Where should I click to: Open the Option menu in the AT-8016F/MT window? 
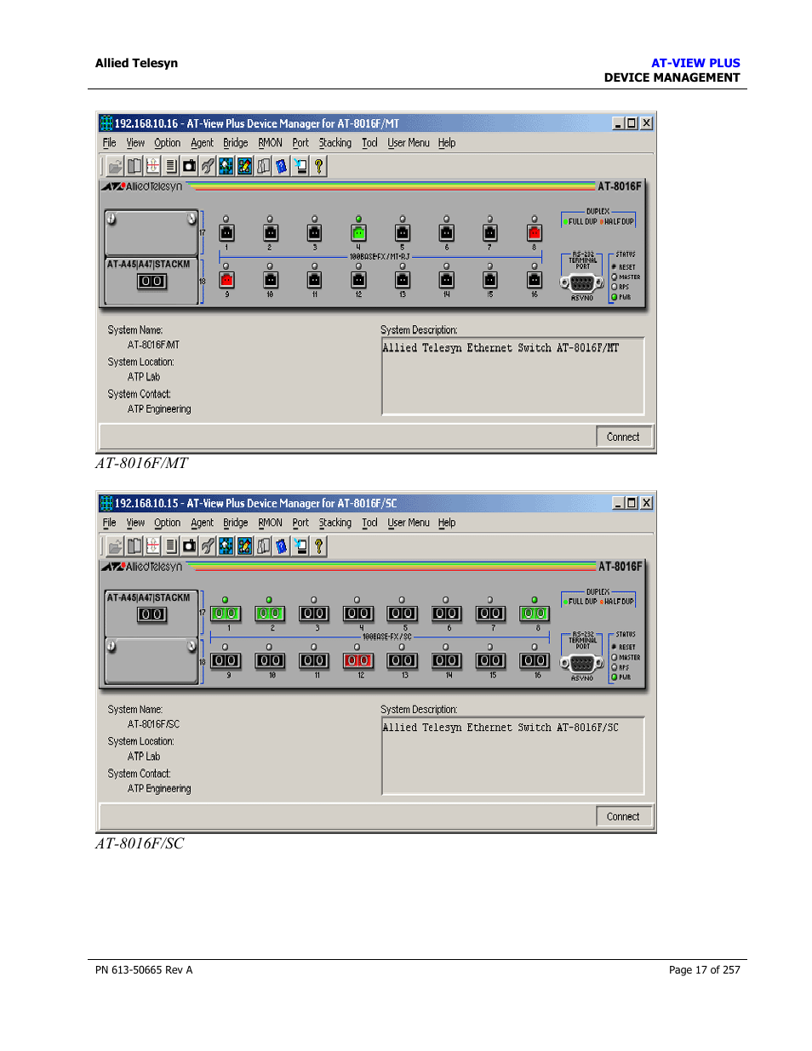[168, 143]
